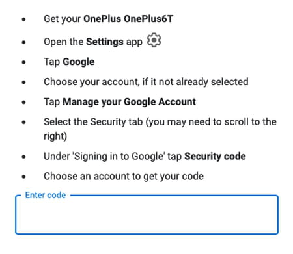Click the Select the Security tab instruction
The height and width of the screenshot is (254, 293).
[160, 129]
